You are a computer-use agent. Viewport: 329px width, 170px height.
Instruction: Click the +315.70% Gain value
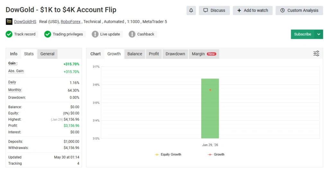pos(71,64)
